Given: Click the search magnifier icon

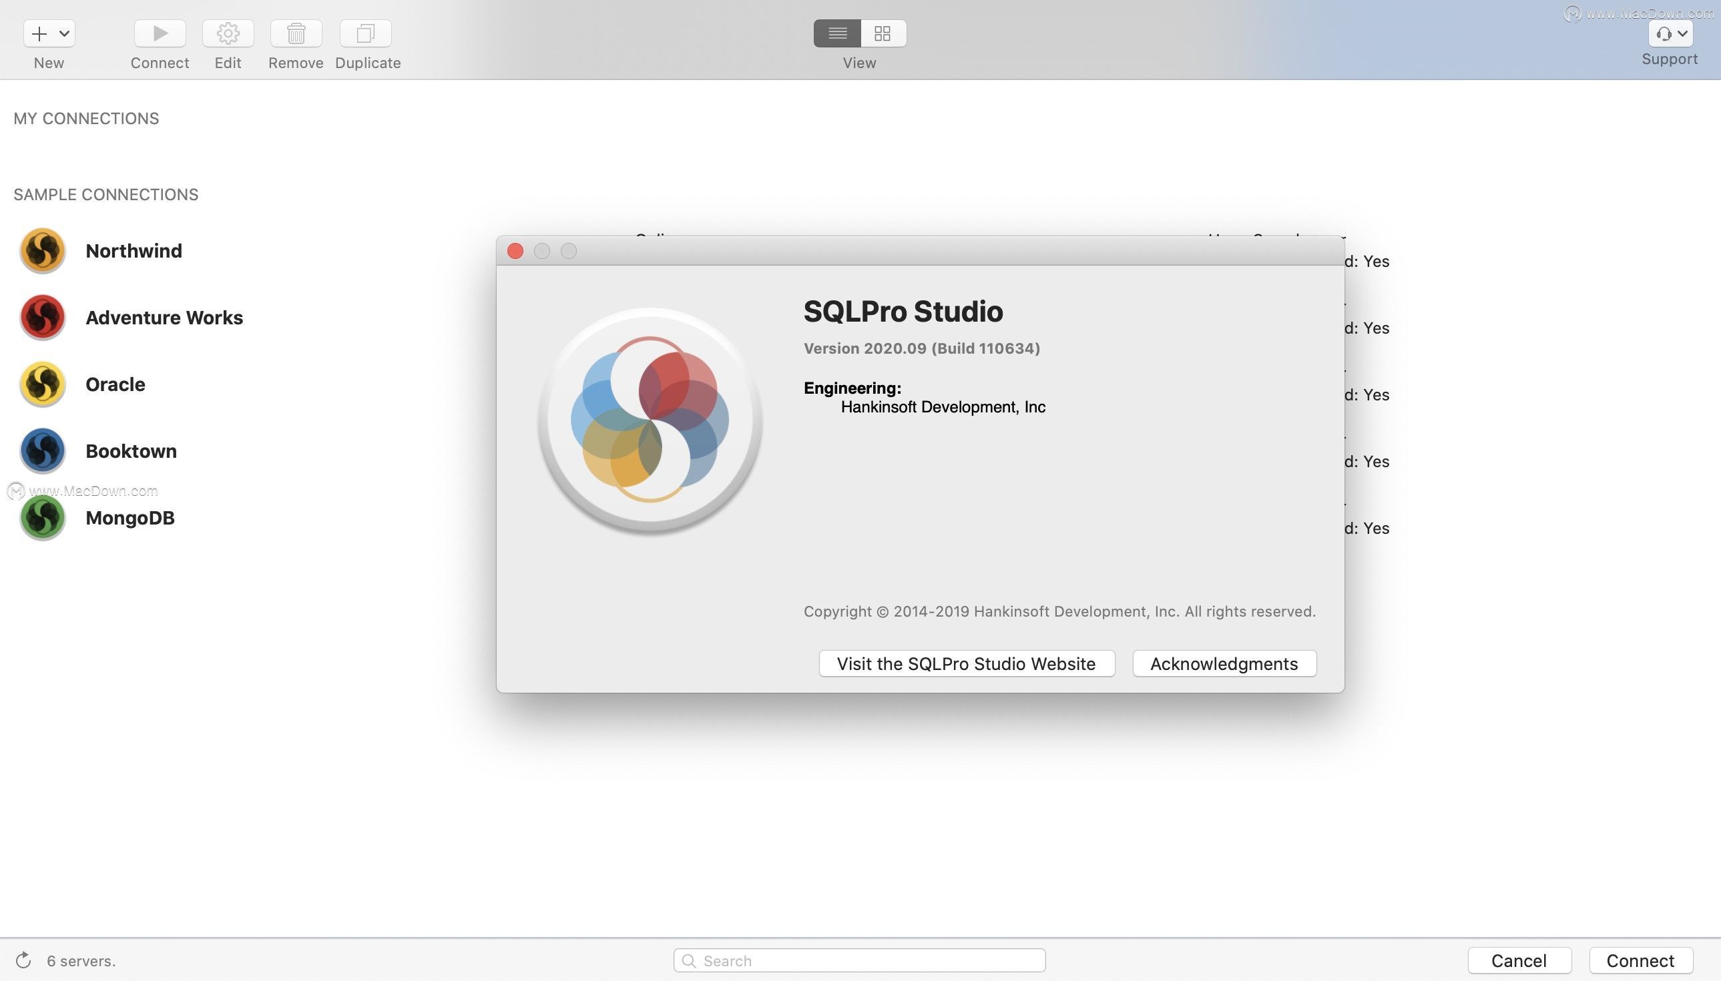Looking at the screenshot, I should click(x=688, y=960).
